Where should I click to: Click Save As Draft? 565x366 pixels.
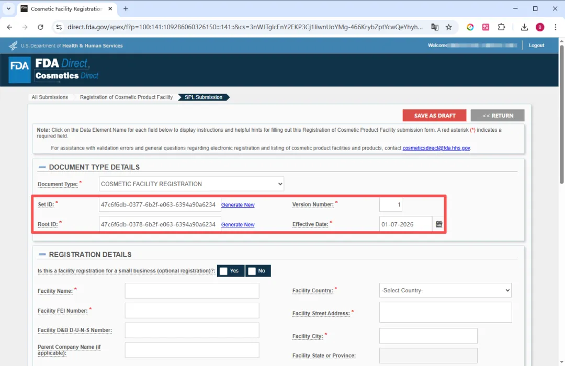point(435,116)
